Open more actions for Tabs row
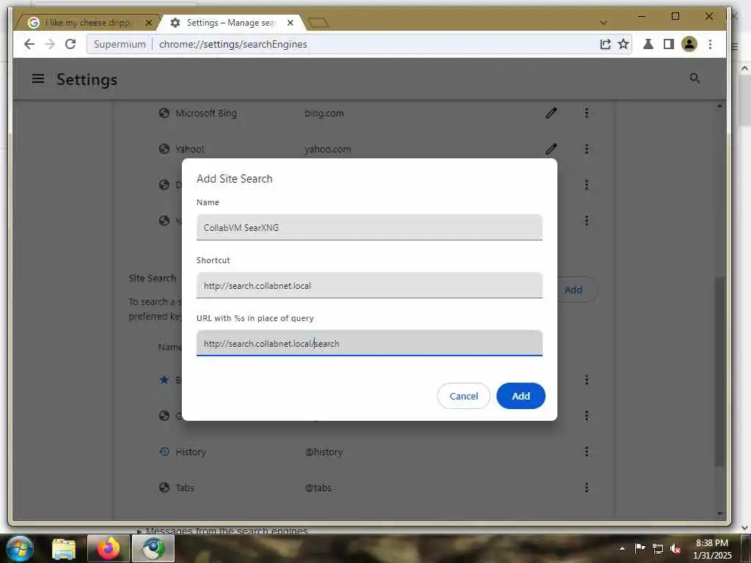The width and height of the screenshot is (751, 563). coord(586,487)
